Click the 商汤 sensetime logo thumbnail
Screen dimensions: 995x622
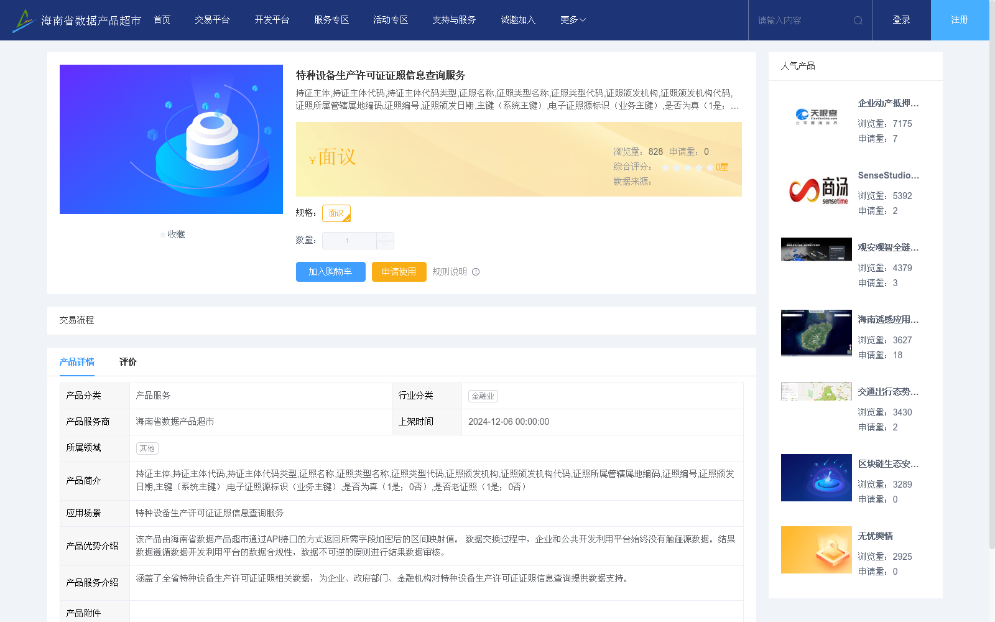817,189
